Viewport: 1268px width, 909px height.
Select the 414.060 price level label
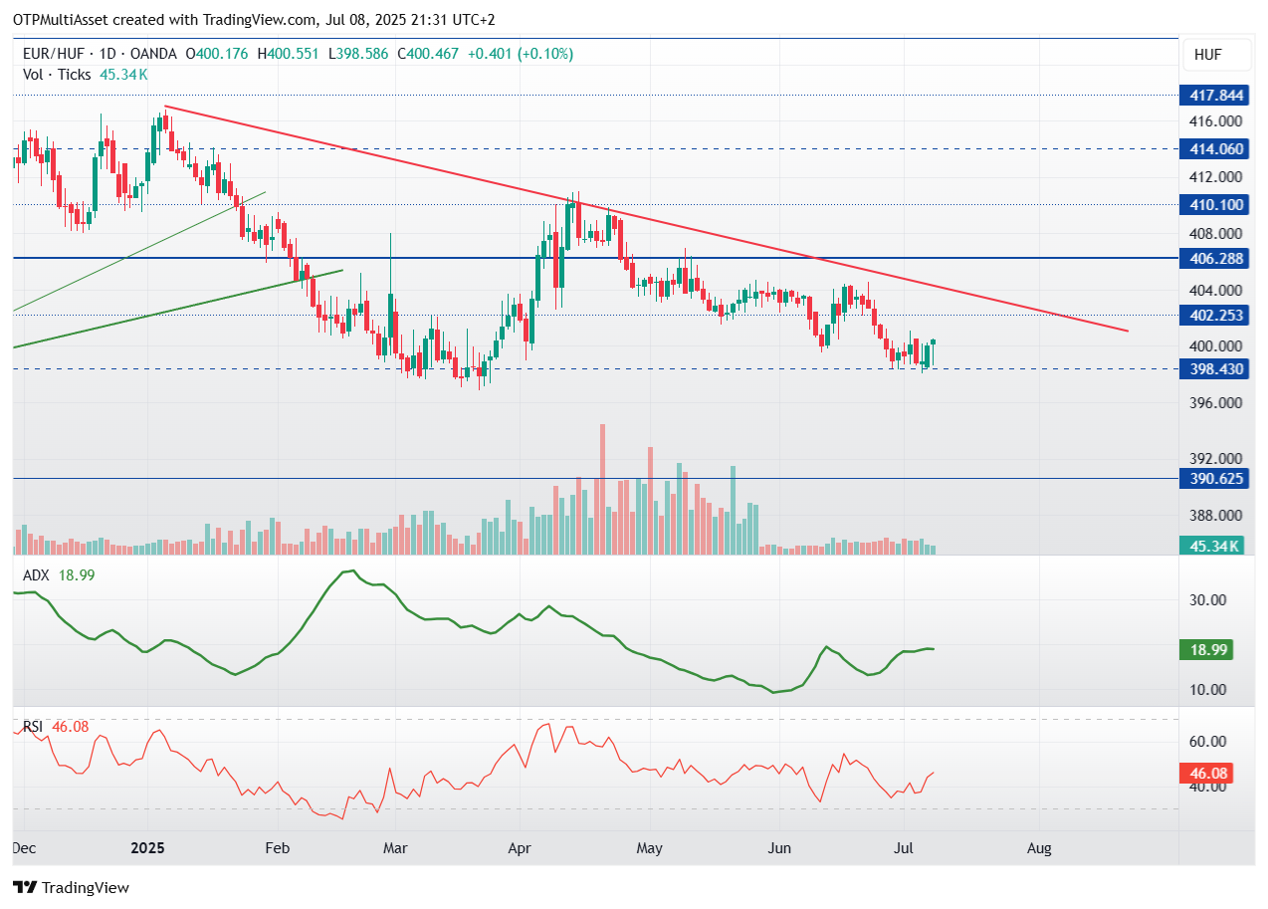pyautogui.click(x=1212, y=149)
